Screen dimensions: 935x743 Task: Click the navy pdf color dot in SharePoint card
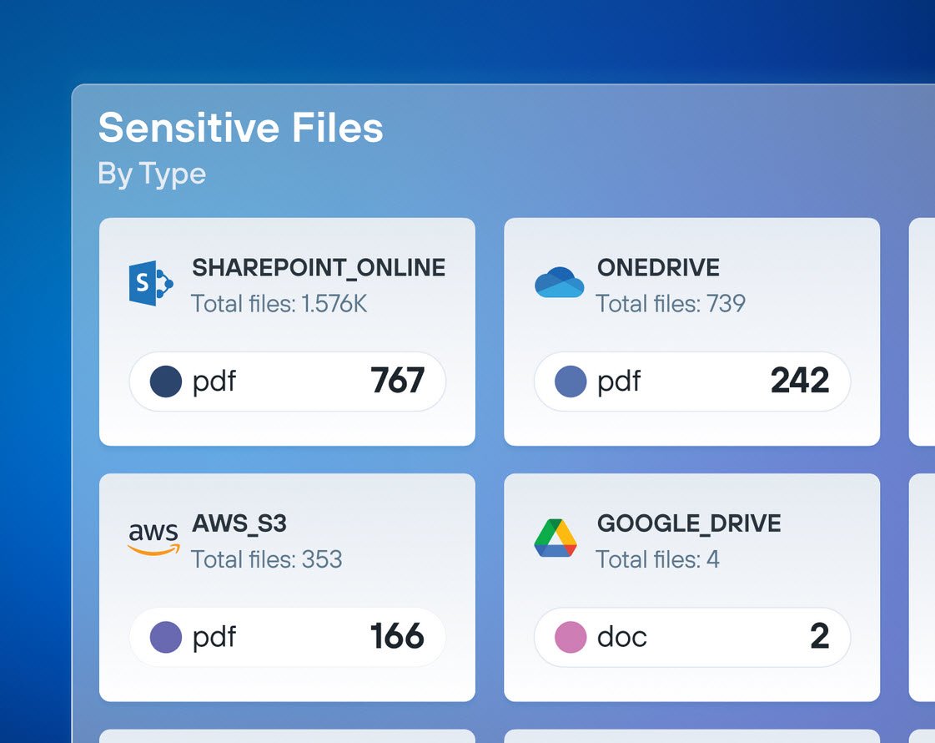tap(166, 382)
